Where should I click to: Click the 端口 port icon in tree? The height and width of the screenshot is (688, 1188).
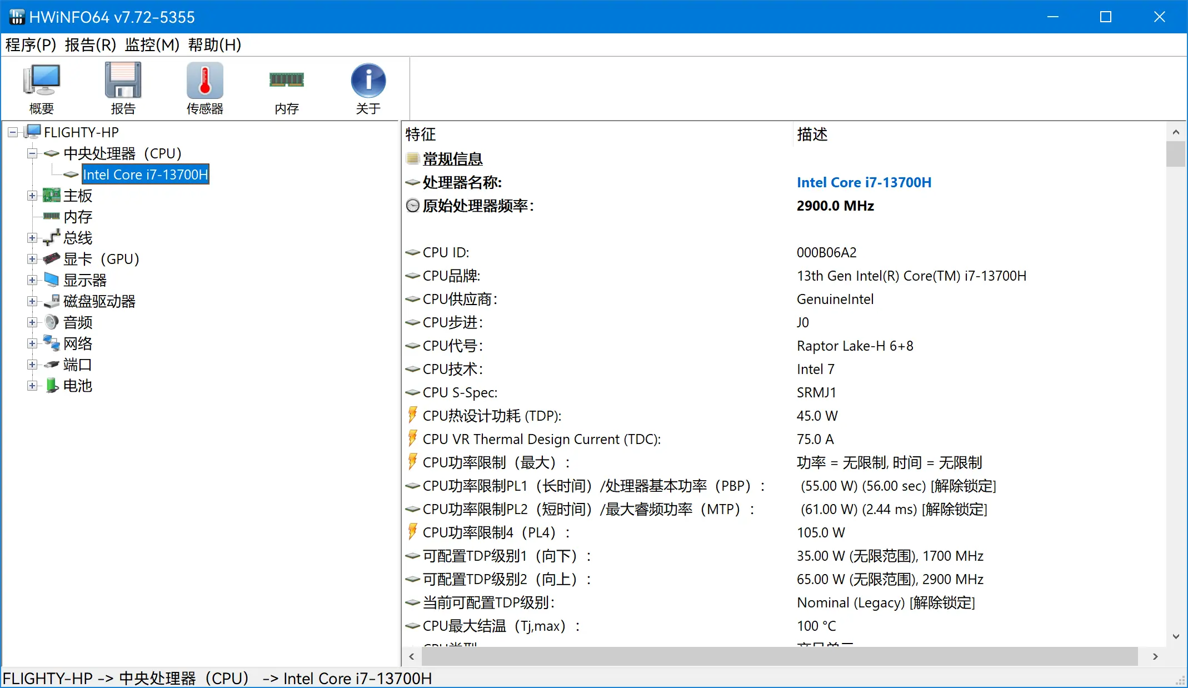tap(52, 365)
